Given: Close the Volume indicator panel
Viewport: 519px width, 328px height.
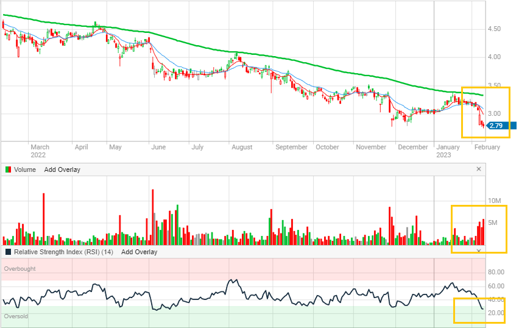Looking at the screenshot, I should (478, 169).
